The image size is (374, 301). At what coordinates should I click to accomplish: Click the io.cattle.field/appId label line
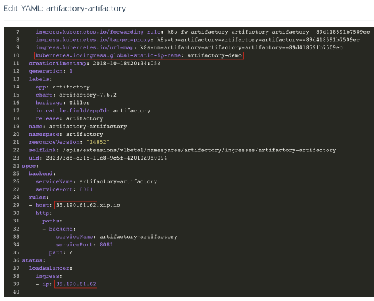pos(92,110)
